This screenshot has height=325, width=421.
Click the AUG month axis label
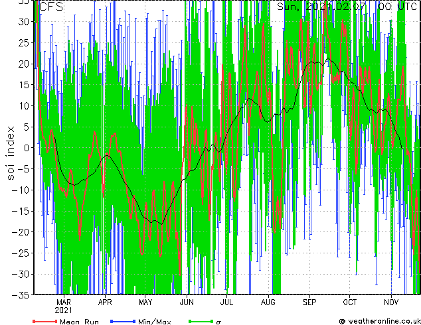pyautogui.click(x=268, y=302)
